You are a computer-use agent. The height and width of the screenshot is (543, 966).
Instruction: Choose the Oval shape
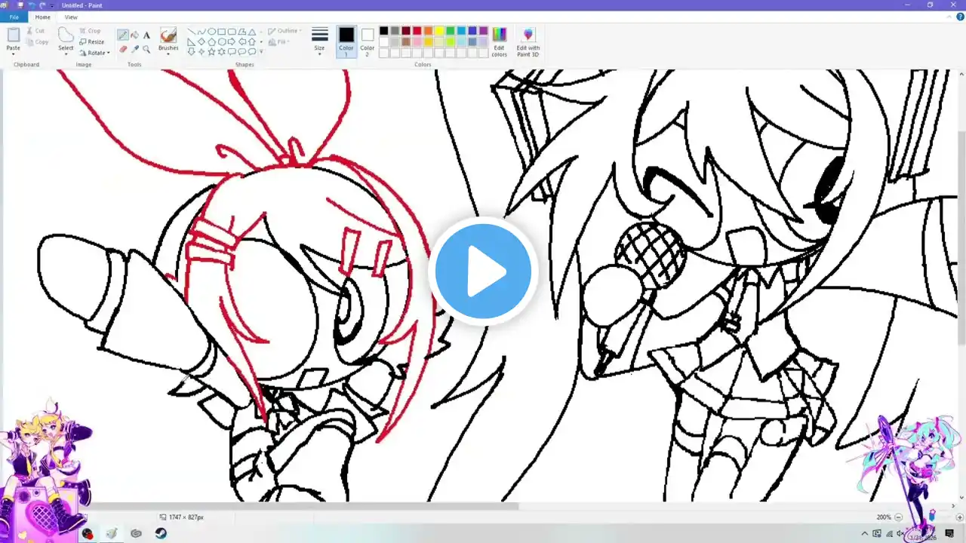211,32
